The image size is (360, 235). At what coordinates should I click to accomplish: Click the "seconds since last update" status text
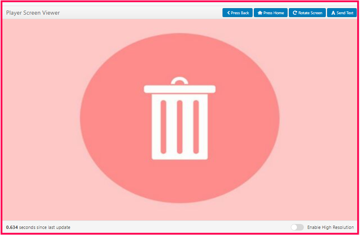(x=45, y=227)
